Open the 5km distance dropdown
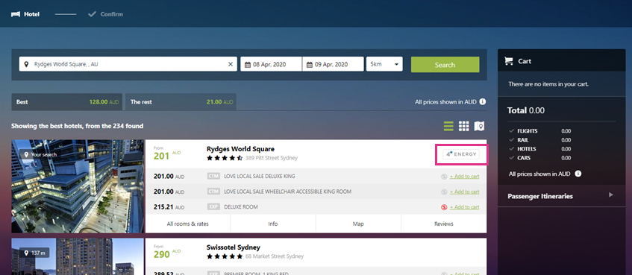 pyautogui.click(x=384, y=64)
